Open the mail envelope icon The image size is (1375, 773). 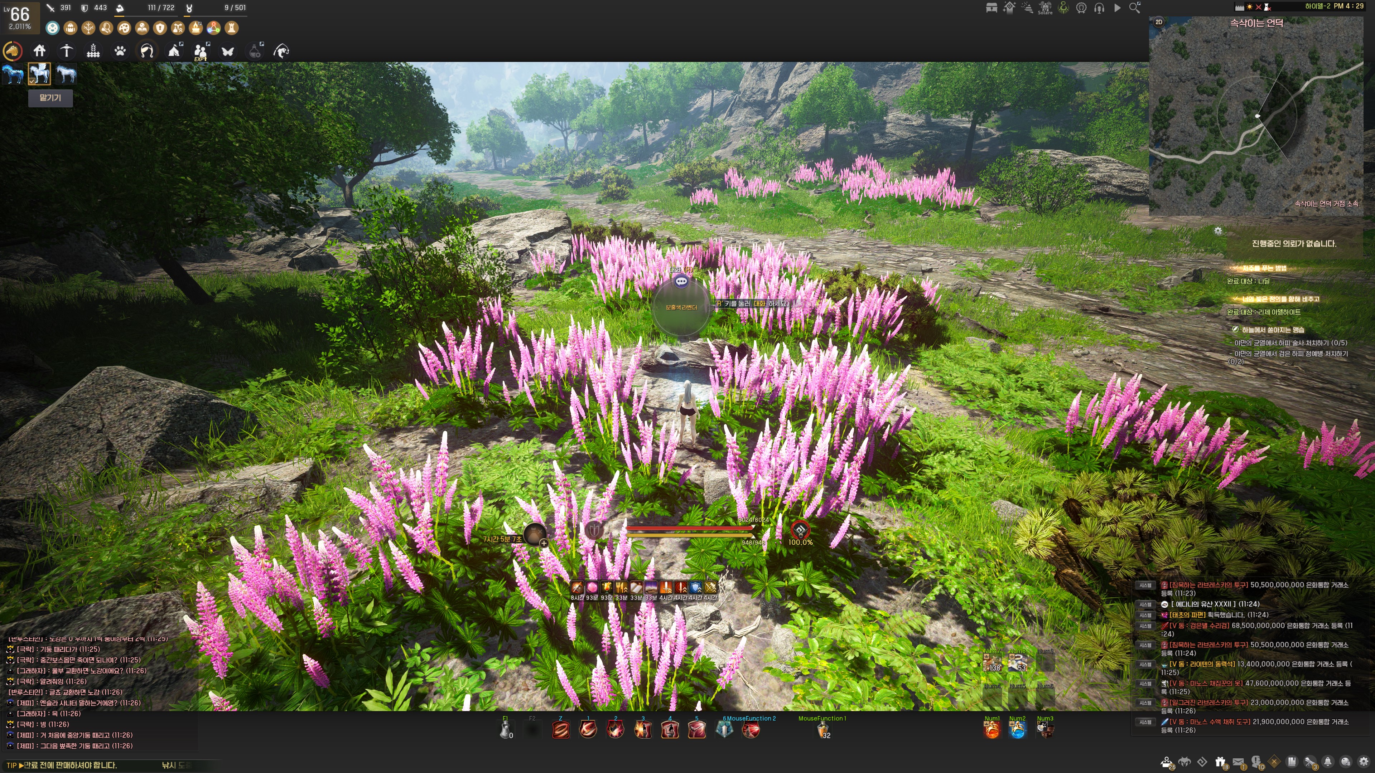click(1238, 762)
